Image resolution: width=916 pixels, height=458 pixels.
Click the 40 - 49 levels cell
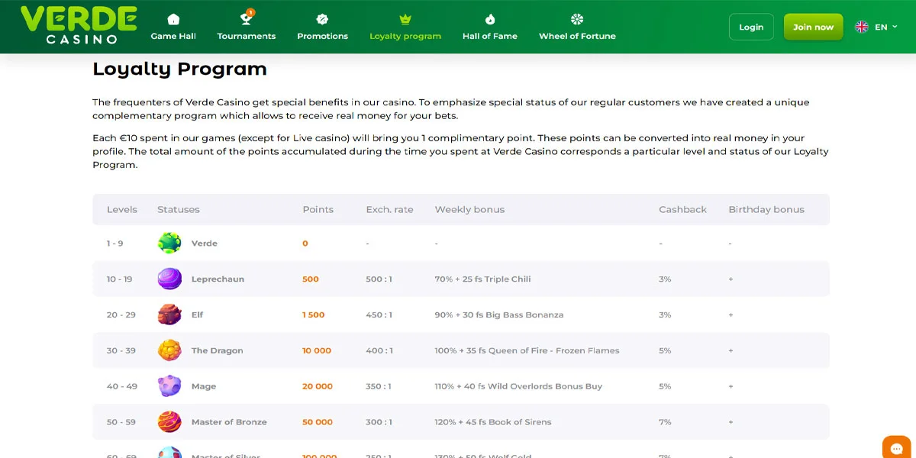122,386
